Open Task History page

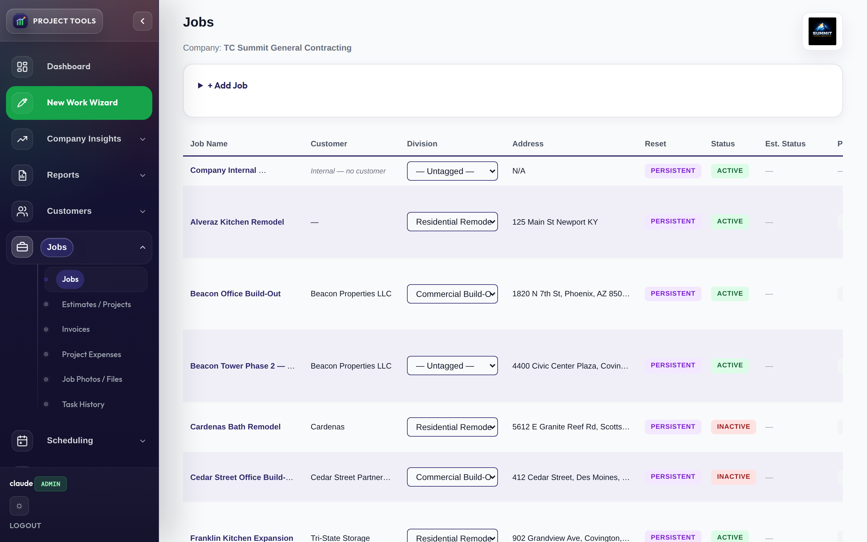pyautogui.click(x=83, y=404)
